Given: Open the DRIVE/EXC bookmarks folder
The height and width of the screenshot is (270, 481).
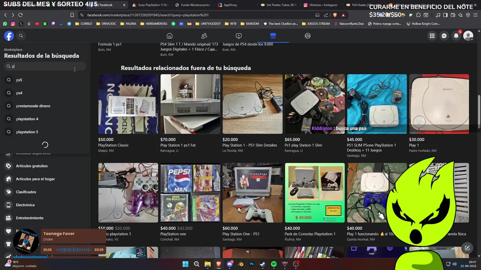Looking at the screenshot, I should [106, 24].
